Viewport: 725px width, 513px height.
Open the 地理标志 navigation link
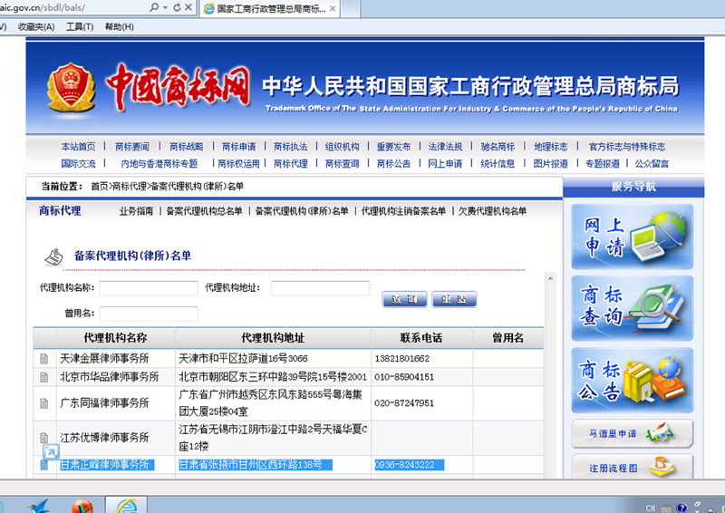click(x=551, y=147)
